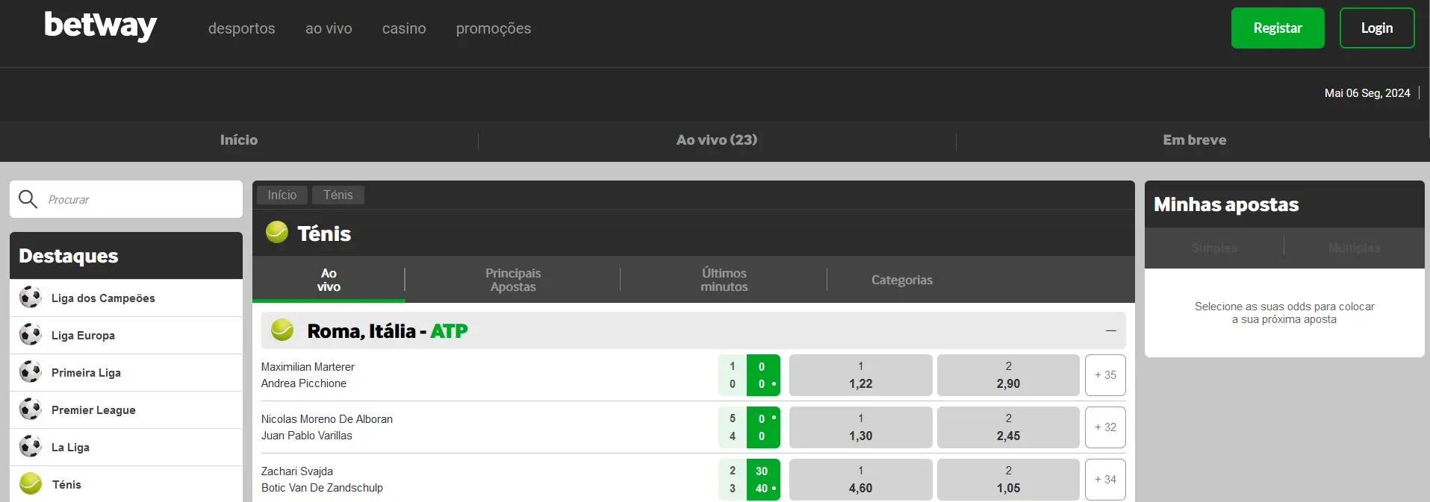Screen dimensions: 1430x502
Task: Select the Ao vivo tennis tab
Action: click(x=329, y=280)
